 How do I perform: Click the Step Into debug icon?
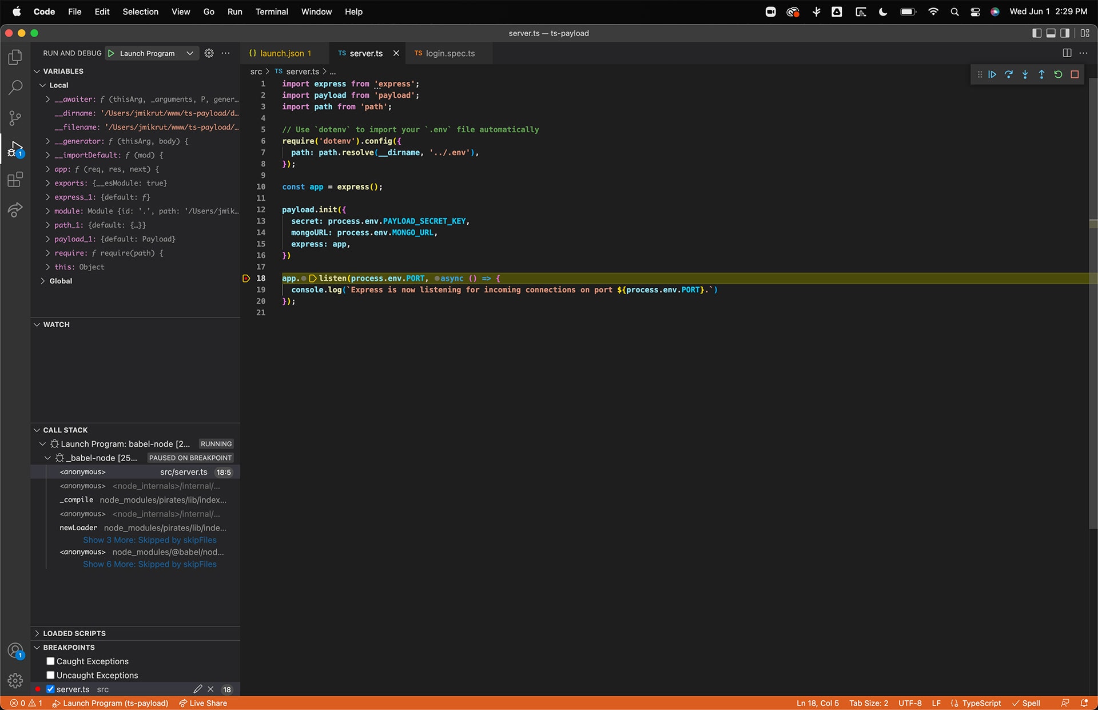point(1025,74)
